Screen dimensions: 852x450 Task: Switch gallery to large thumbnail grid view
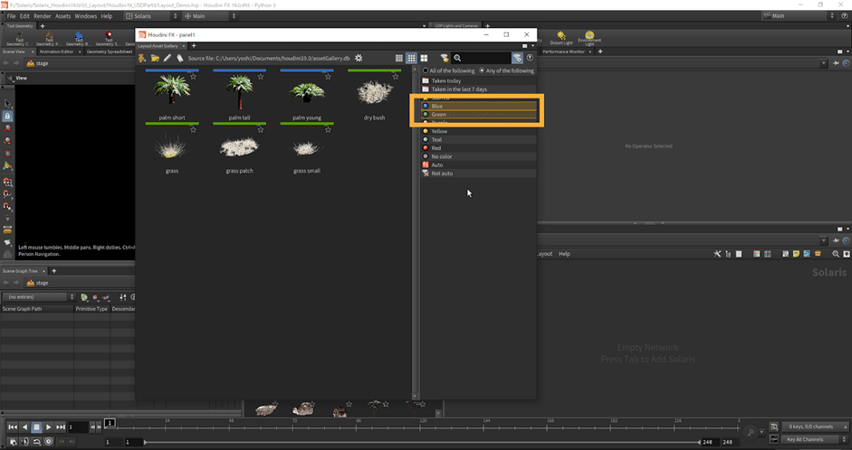pyautogui.click(x=424, y=58)
